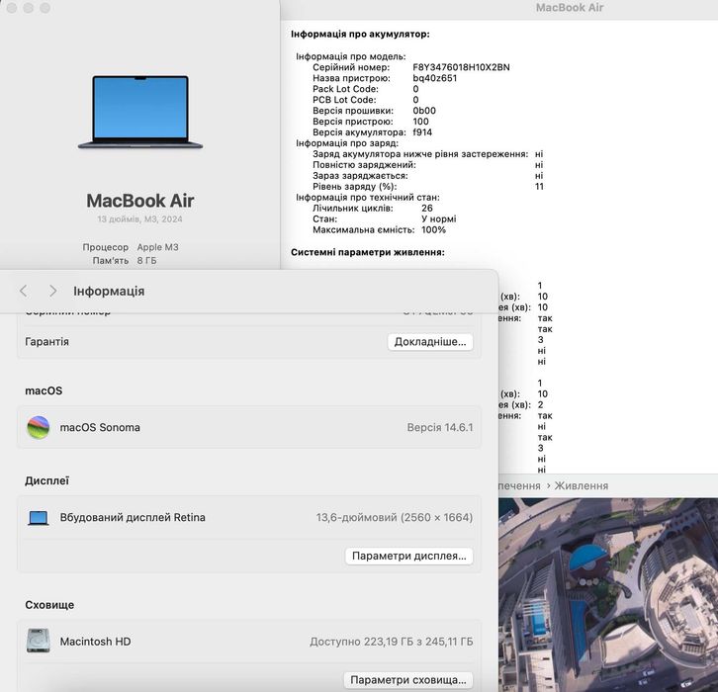Click the Версія прошивки value 0b00
The image size is (718, 692).
(424, 111)
